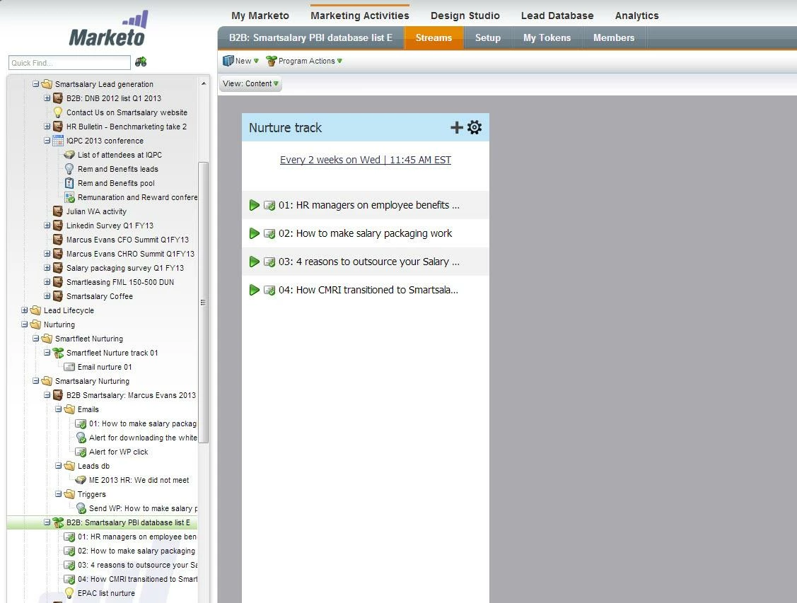Open Program Actions dropdown
Image resolution: width=797 pixels, height=603 pixels.
click(304, 61)
